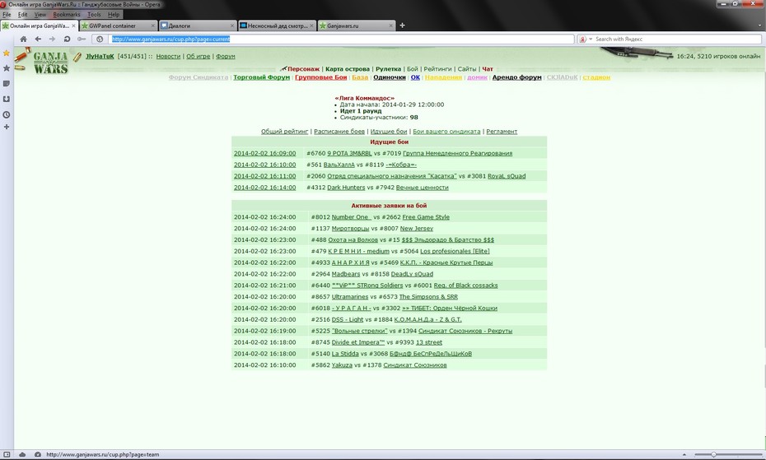Open a new tab with the plus

(x=402, y=26)
